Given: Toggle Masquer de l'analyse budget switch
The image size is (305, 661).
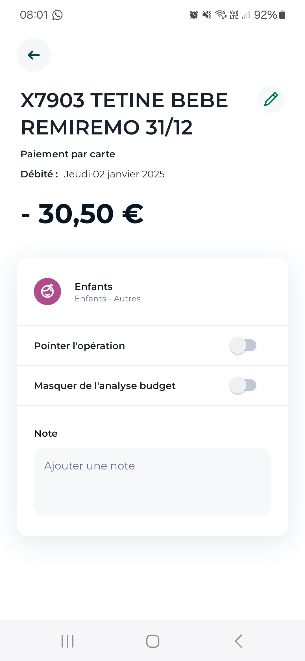Looking at the screenshot, I should (x=243, y=385).
